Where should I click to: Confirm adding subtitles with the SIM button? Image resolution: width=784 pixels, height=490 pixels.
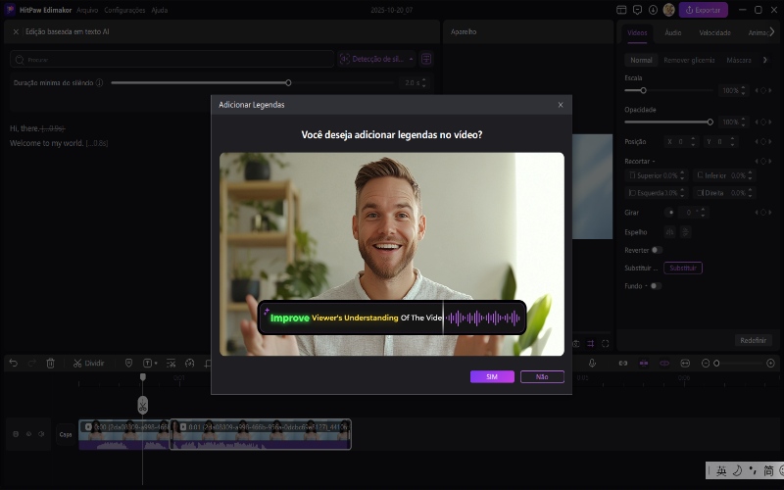click(492, 376)
